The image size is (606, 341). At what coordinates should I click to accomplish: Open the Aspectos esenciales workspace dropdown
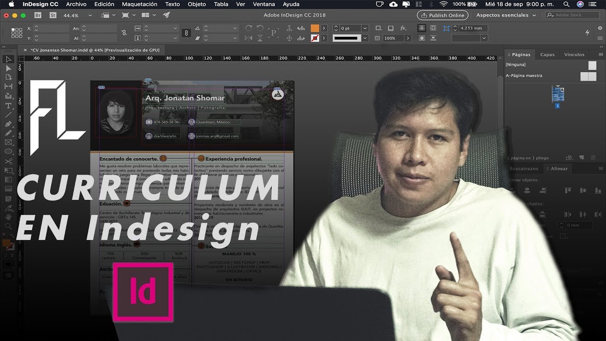point(506,15)
